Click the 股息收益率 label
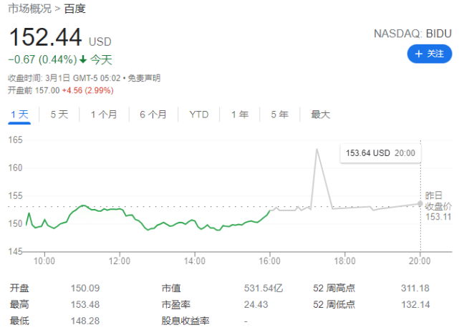 (x=185, y=321)
